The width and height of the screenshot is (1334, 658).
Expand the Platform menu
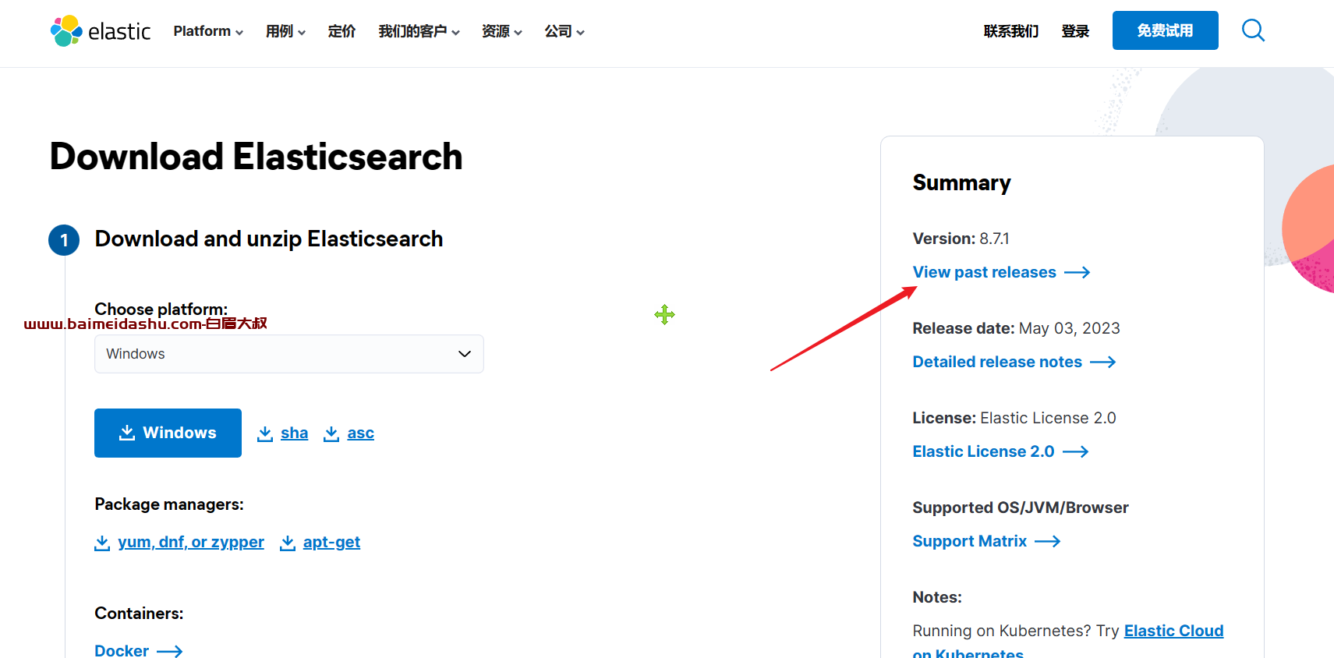(x=208, y=31)
